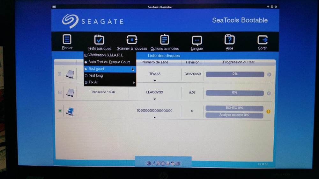Choose Auto Test du Disque Court
The height and width of the screenshot is (179, 319).
tap(110, 62)
